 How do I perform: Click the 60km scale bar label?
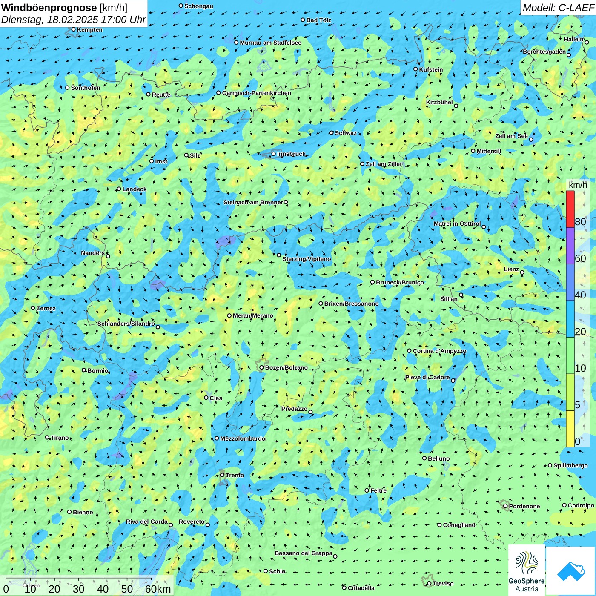coord(158,589)
